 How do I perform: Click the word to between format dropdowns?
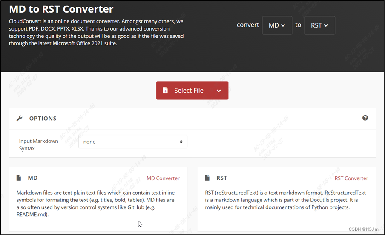pyautogui.click(x=298, y=25)
